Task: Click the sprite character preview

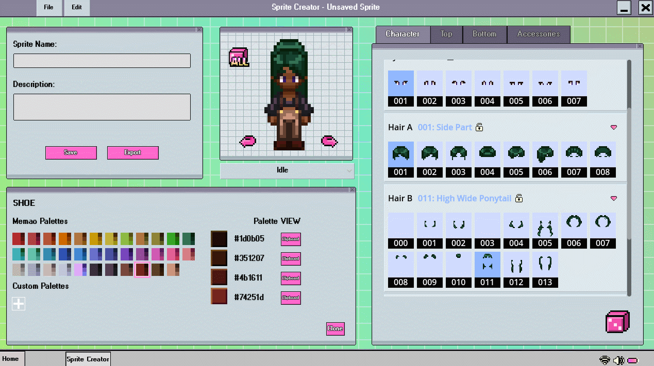Action: (x=288, y=95)
